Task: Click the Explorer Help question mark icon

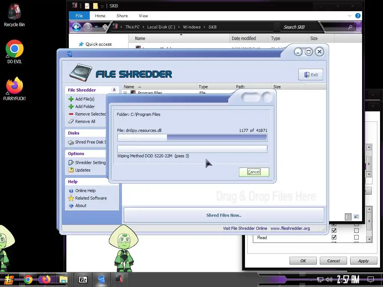Action: pos(358,16)
